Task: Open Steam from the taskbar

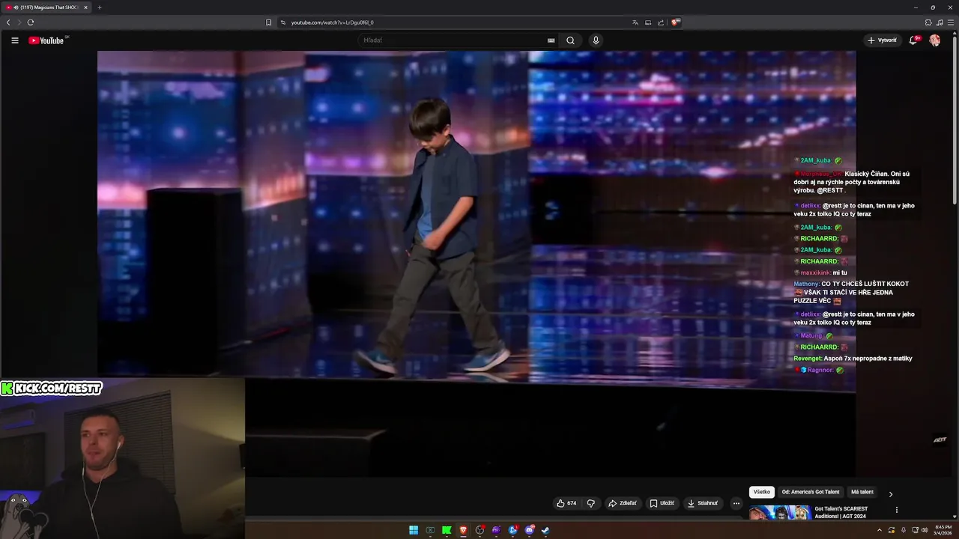Action: click(545, 530)
